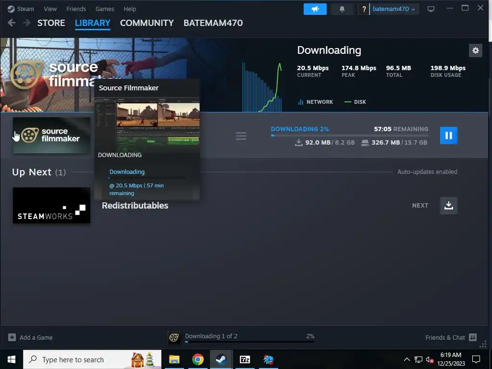The image size is (492, 369).
Task: Open the Help menu
Action: [130, 9]
